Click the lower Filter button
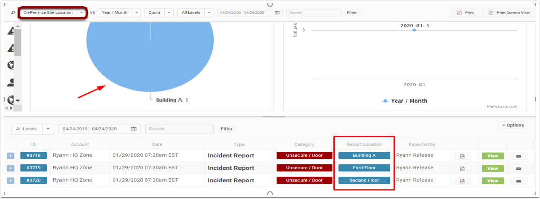This screenshot has width=540, height=199. coord(226,129)
